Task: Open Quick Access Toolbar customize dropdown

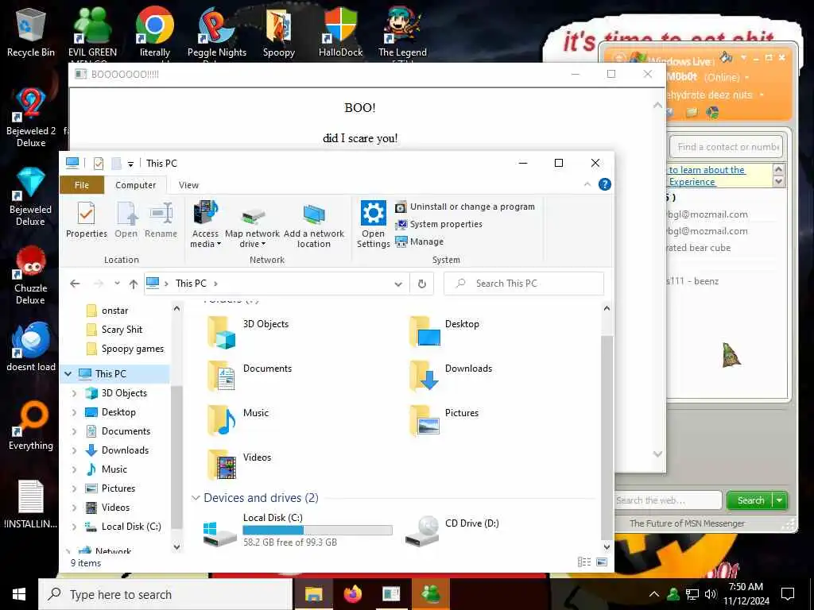Action: tap(131, 164)
